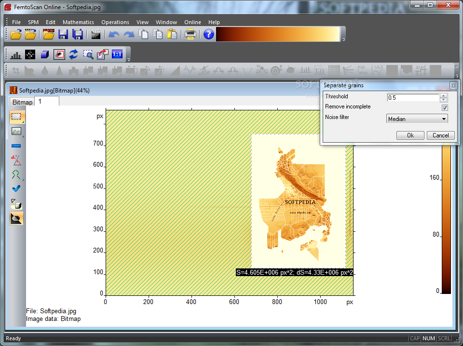The image size is (463, 346).
Task: Click the Save single floppy disk icon
Action: [63, 34]
